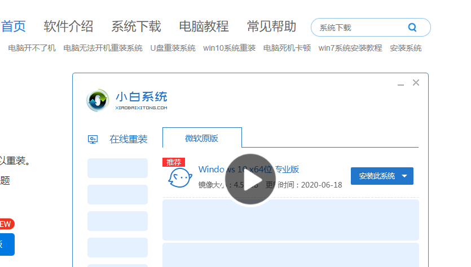Select 电脑教程 in the navigation bar
The width and height of the screenshot is (471, 267).
[204, 26]
